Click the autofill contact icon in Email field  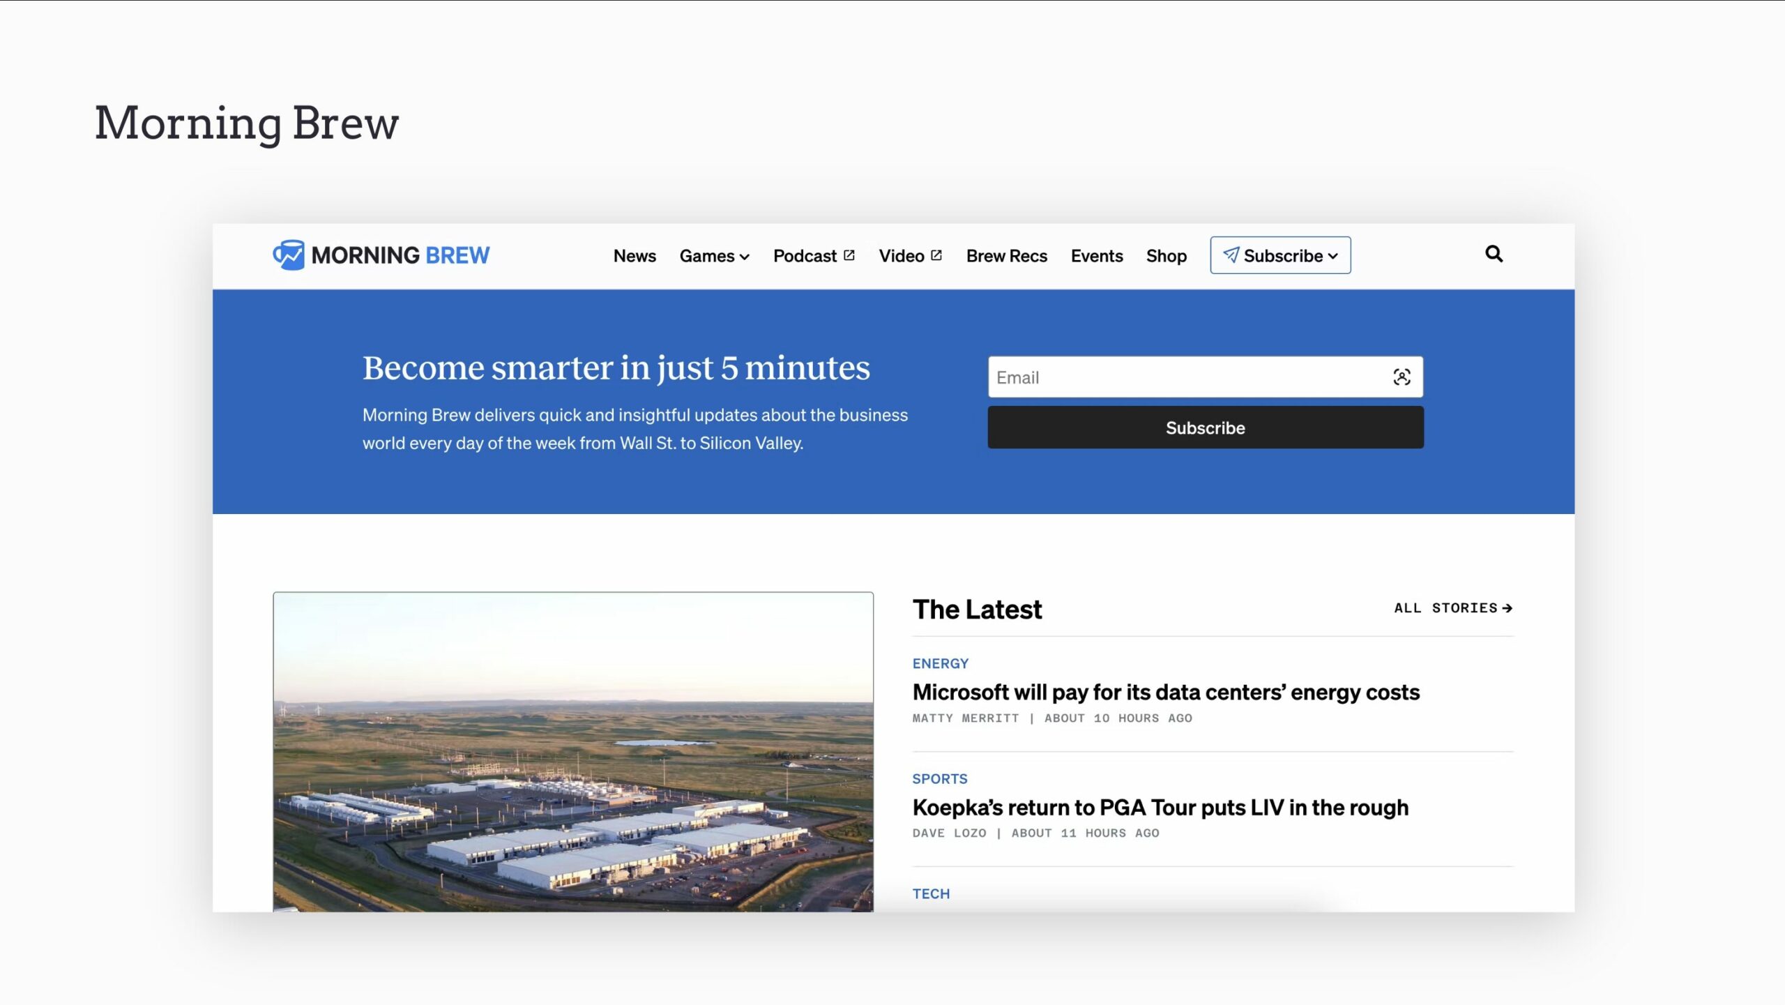1402,377
